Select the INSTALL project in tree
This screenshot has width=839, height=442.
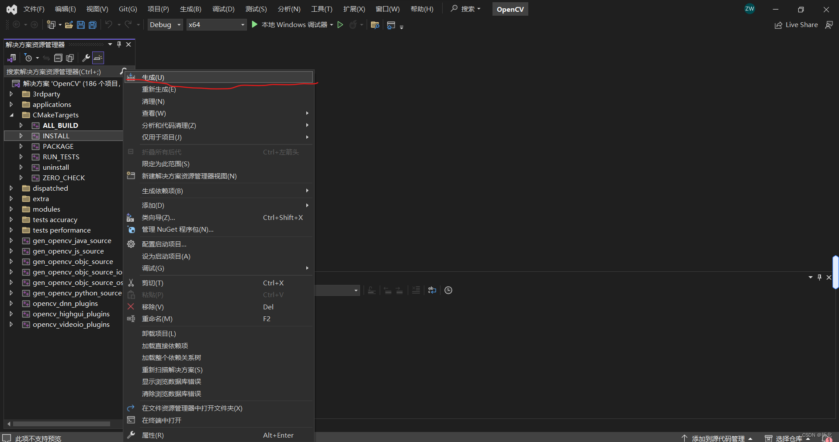[x=56, y=136]
